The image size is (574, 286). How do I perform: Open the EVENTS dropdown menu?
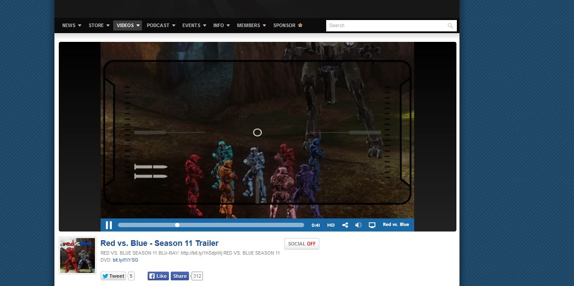194,25
